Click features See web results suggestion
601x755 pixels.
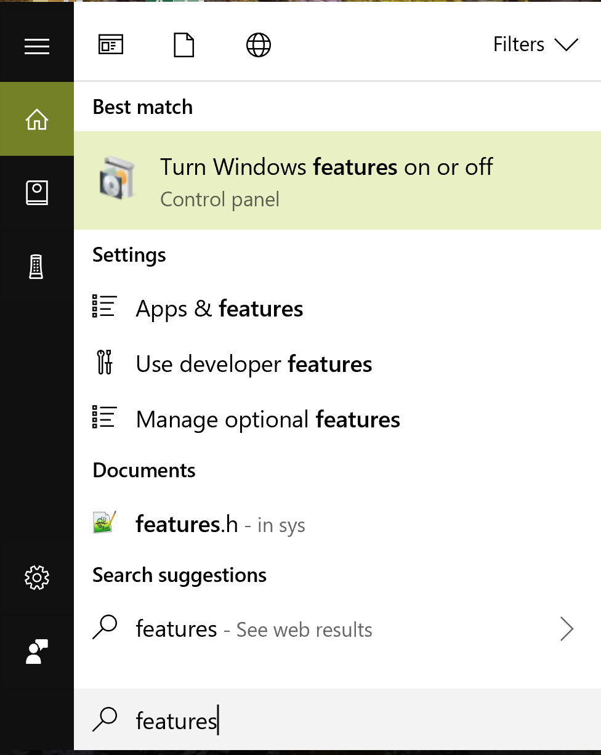(337, 629)
